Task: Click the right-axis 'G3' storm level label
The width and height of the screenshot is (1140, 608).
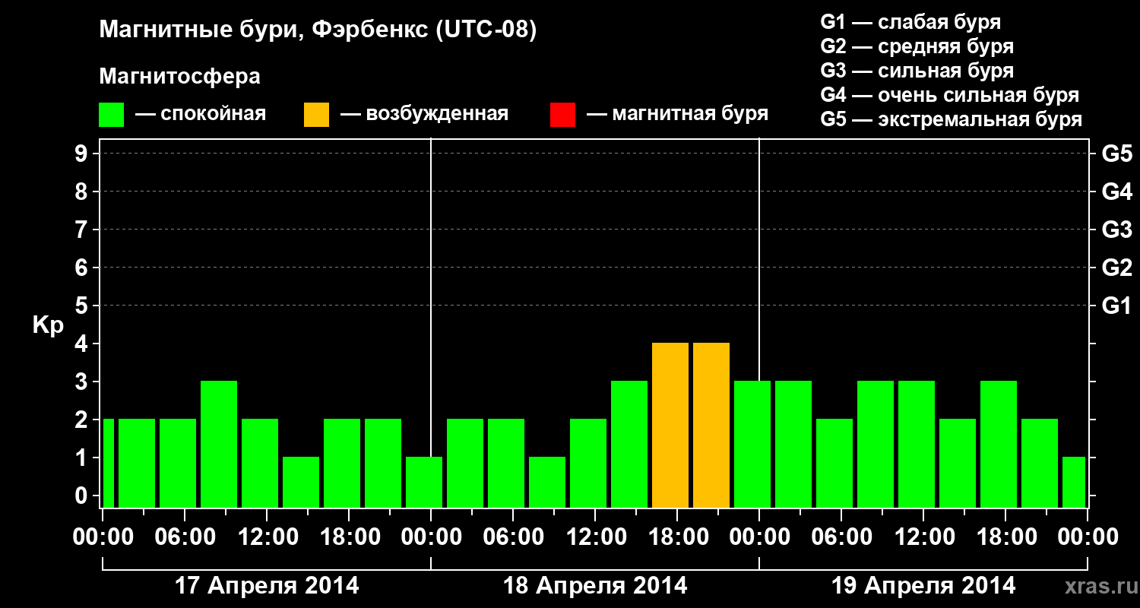Action: pos(1116,230)
